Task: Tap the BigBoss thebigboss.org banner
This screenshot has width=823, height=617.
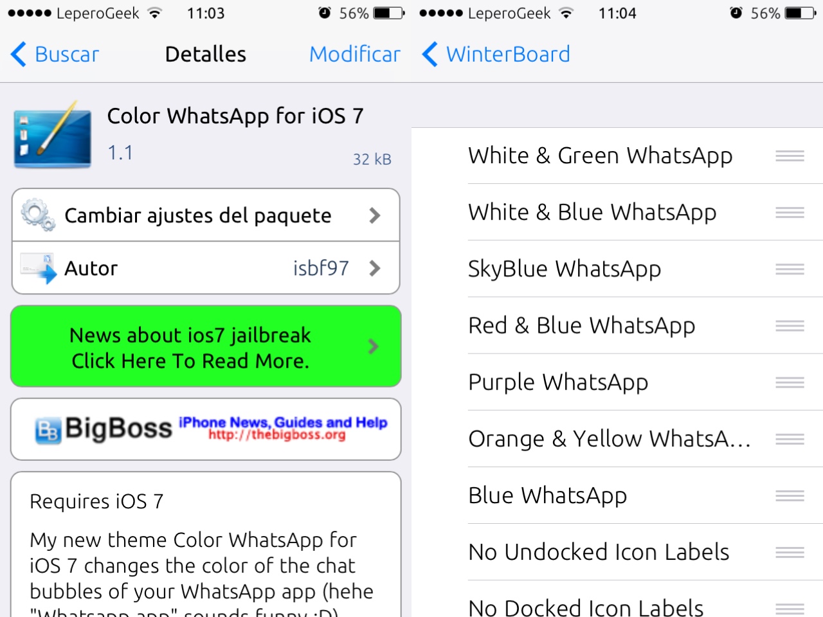Action: (206, 429)
